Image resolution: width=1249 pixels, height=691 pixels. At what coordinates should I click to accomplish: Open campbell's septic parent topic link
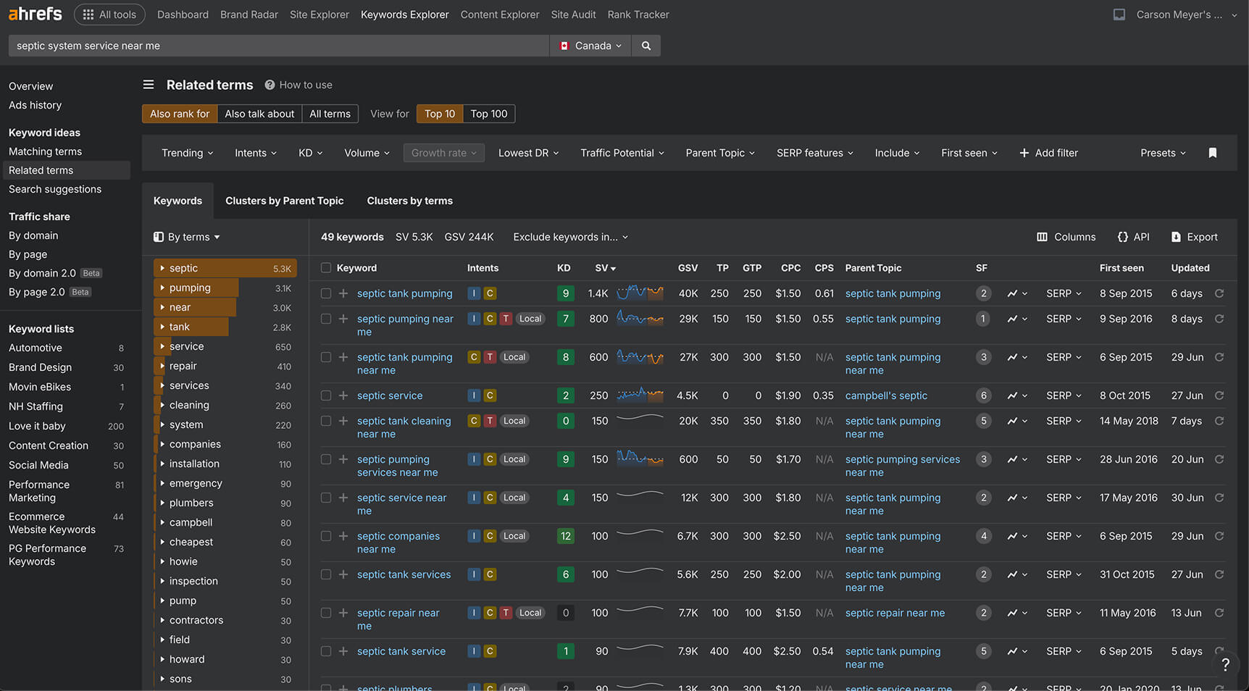coord(886,395)
